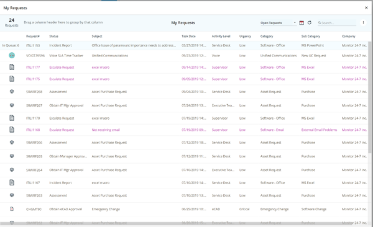Open the three-dot options menu

click(x=363, y=22)
